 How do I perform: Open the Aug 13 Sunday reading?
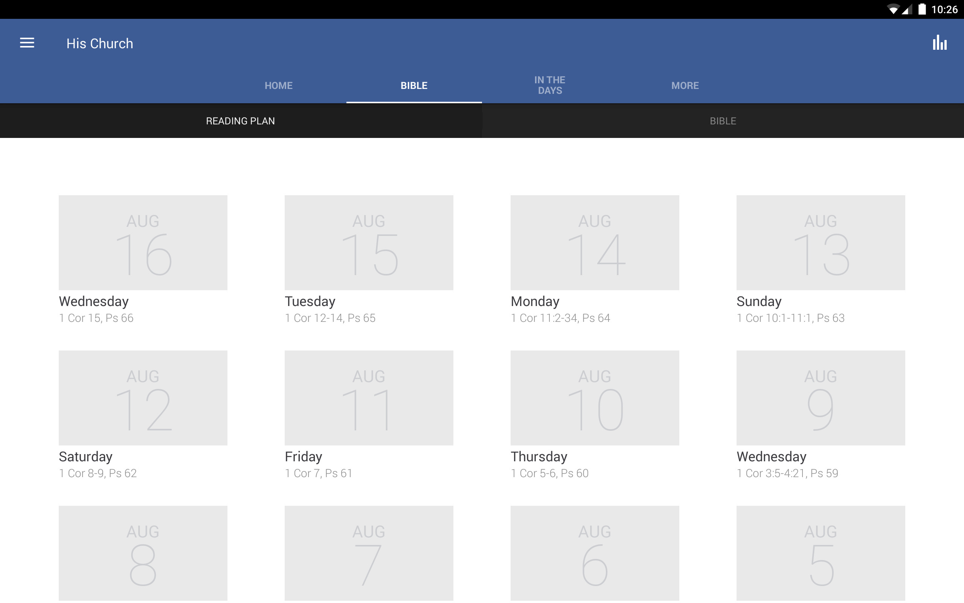pyautogui.click(x=821, y=242)
